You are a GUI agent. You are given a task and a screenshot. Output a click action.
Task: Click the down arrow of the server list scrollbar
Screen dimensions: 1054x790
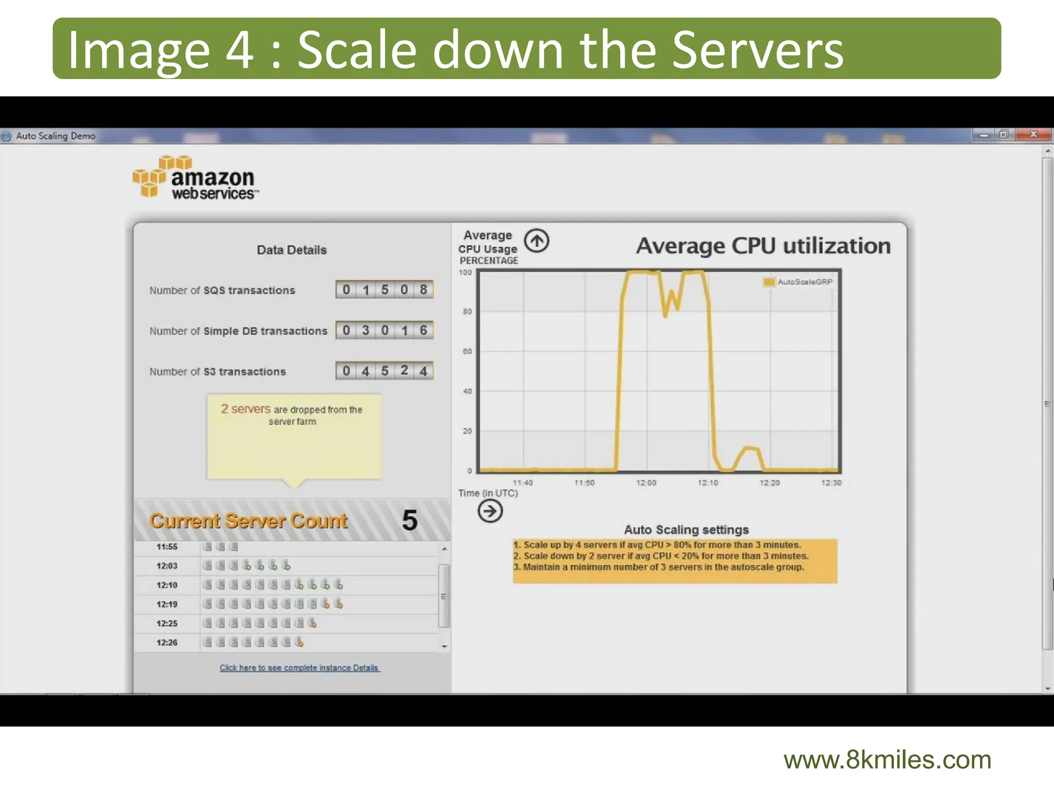(444, 646)
